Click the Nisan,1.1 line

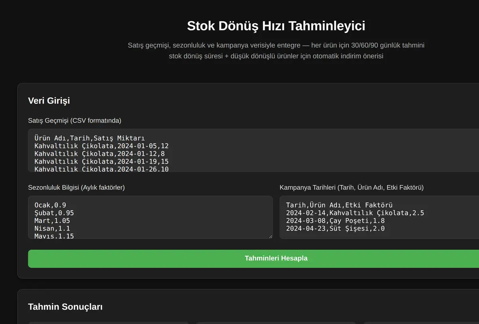click(52, 229)
